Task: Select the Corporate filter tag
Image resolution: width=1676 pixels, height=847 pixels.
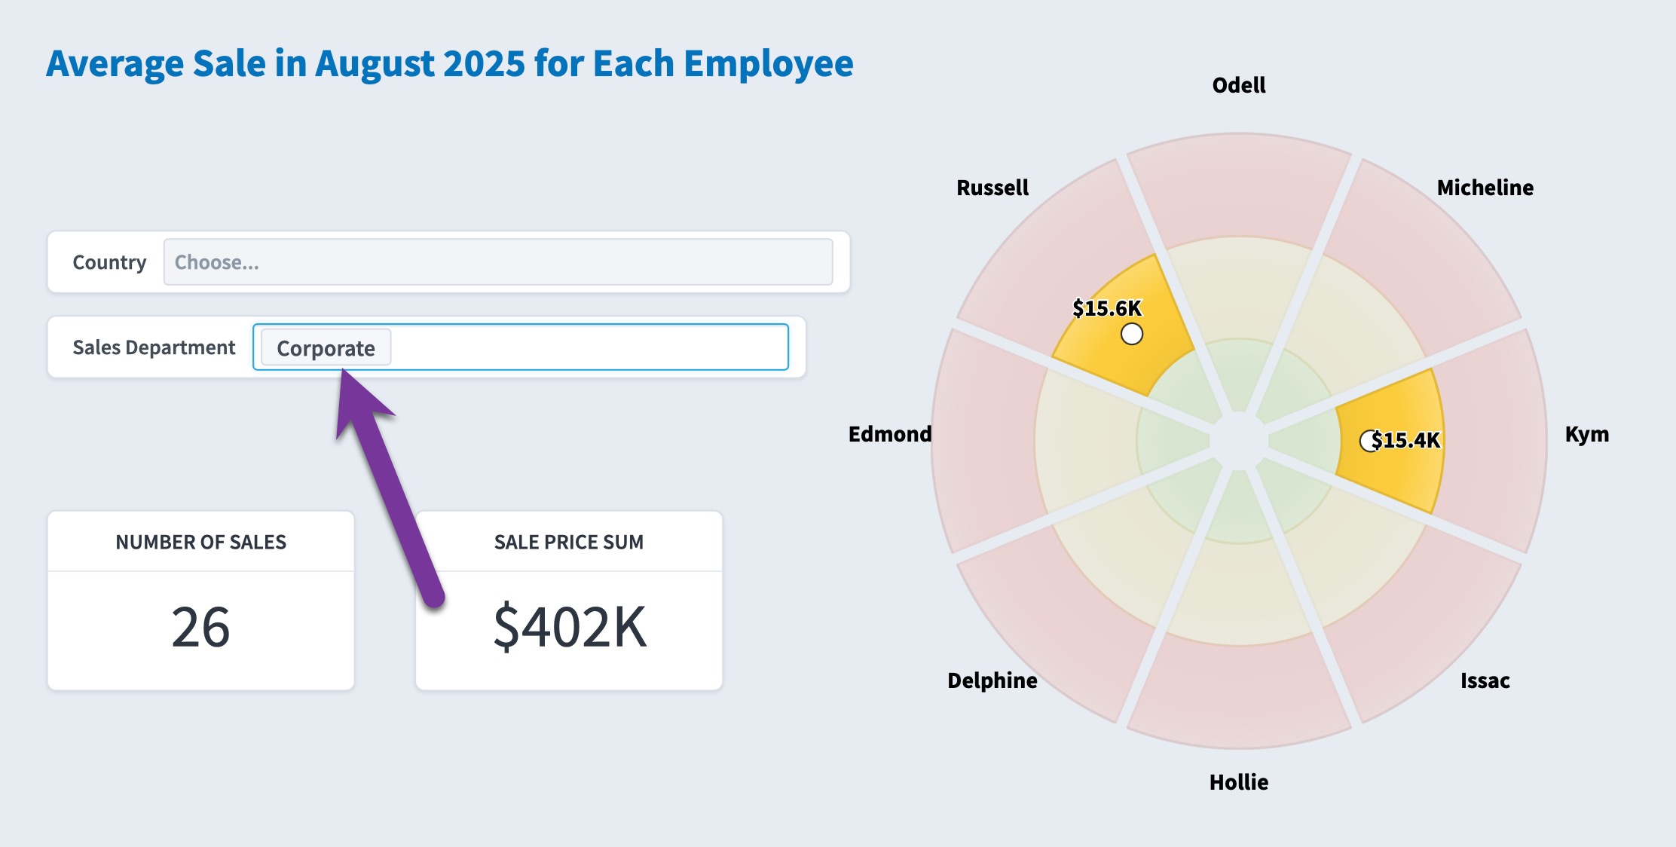Action: [x=326, y=348]
